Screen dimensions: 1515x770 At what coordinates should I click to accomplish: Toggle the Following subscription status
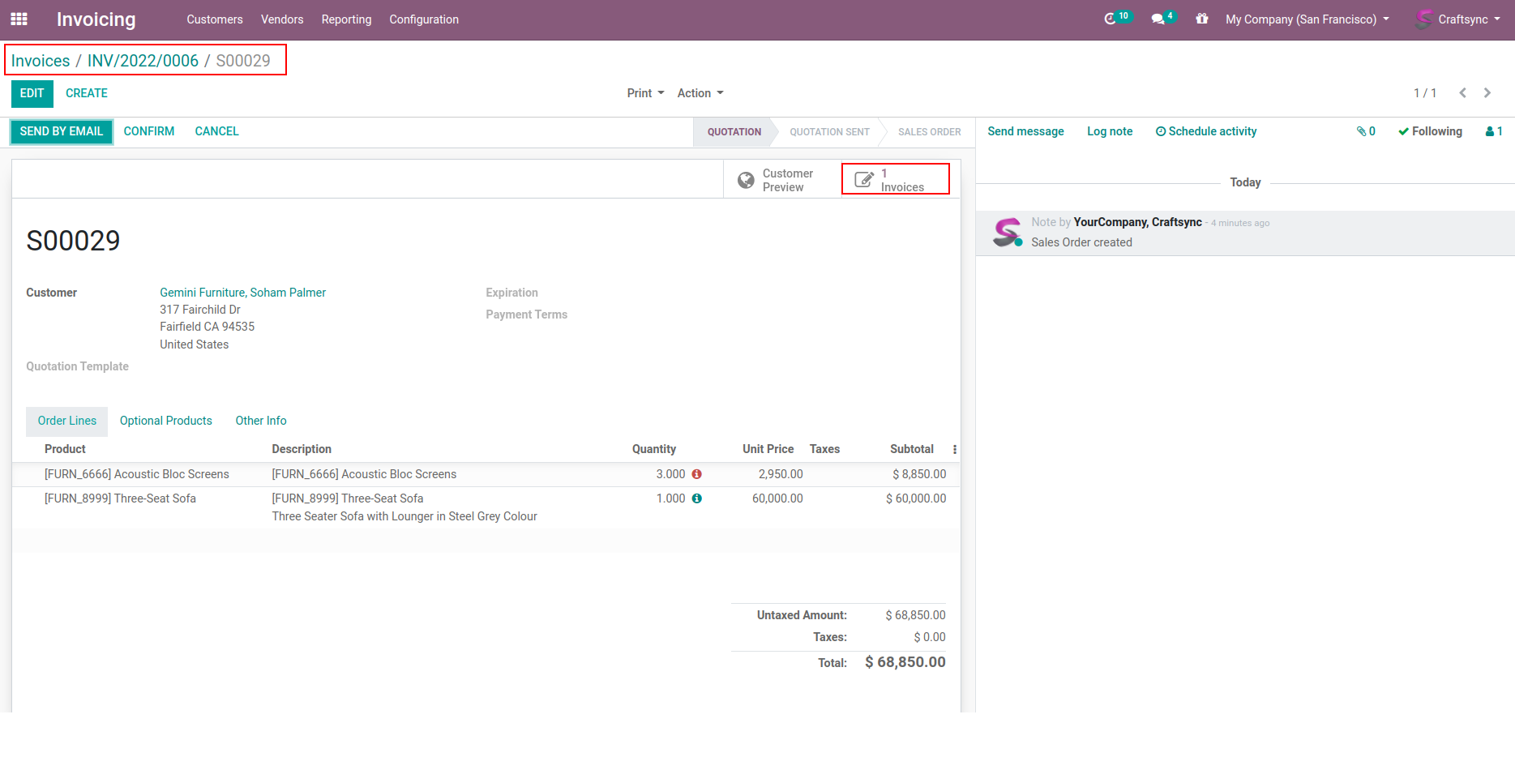tap(1430, 131)
